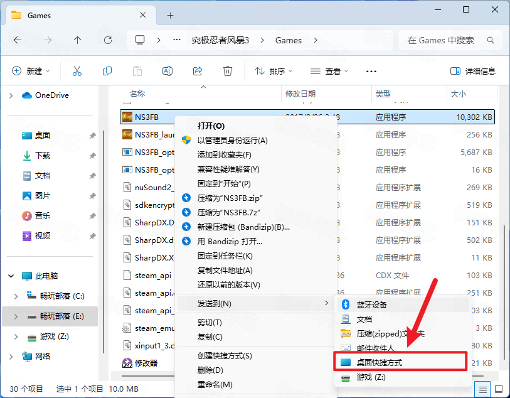Screen dimensions: 510x398
Task: Collapse the 此电脑 tree node
Action: 11,276
